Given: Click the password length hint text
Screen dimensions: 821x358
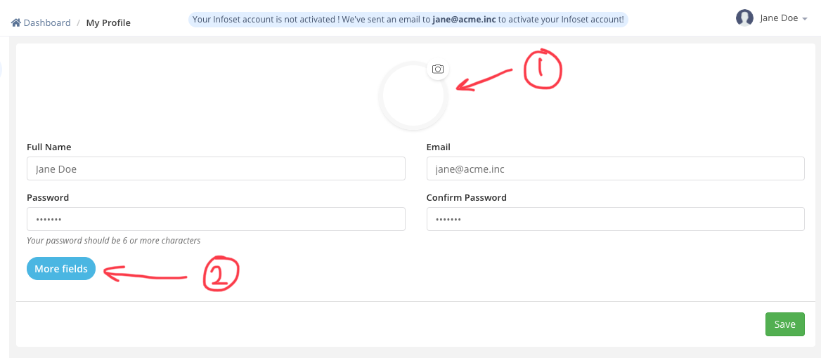Looking at the screenshot, I should click(114, 241).
